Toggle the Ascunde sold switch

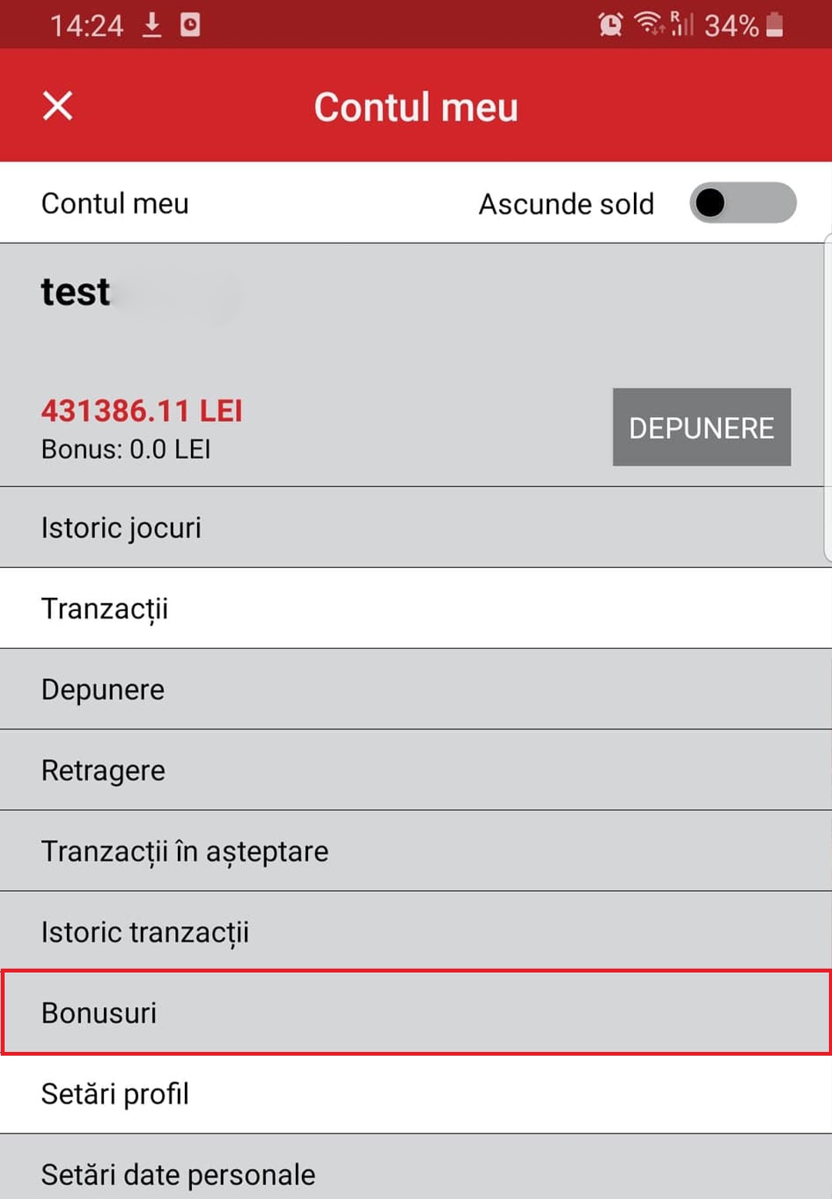(x=743, y=203)
